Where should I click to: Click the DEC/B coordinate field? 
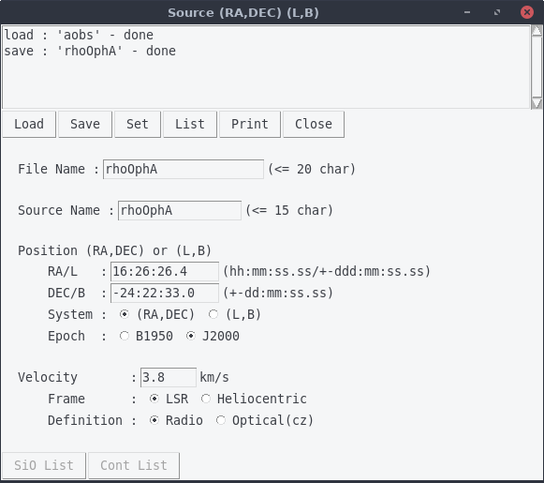point(165,293)
